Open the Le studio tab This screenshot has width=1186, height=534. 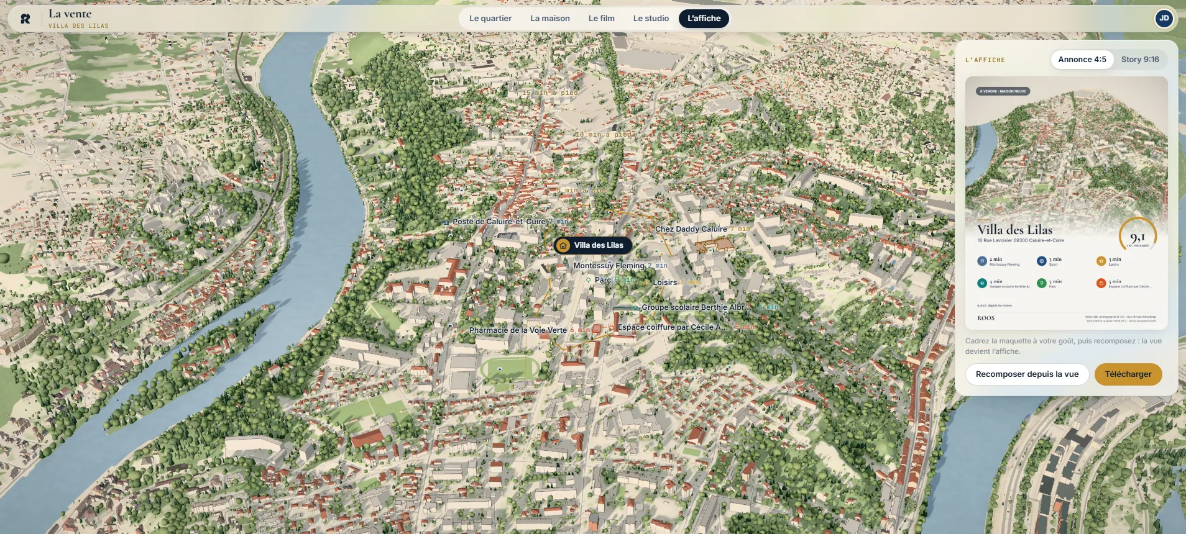tap(651, 19)
